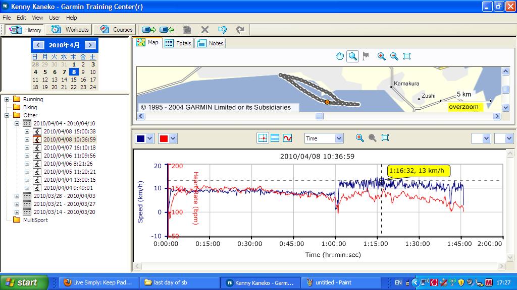Image resolution: width=517 pixels, height=290 pixels.
Task: Click the receive from device icon
Action: click(167, 30)
